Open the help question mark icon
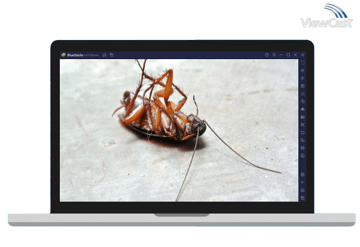 [267, 55]
